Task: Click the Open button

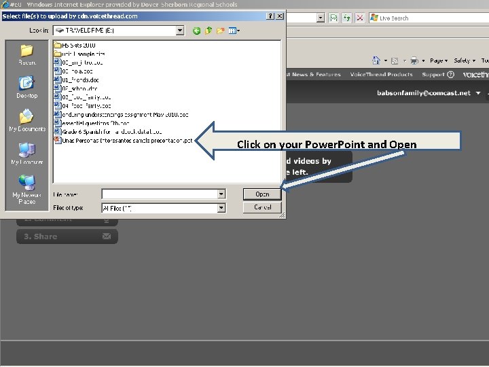Action: (262, 194)
